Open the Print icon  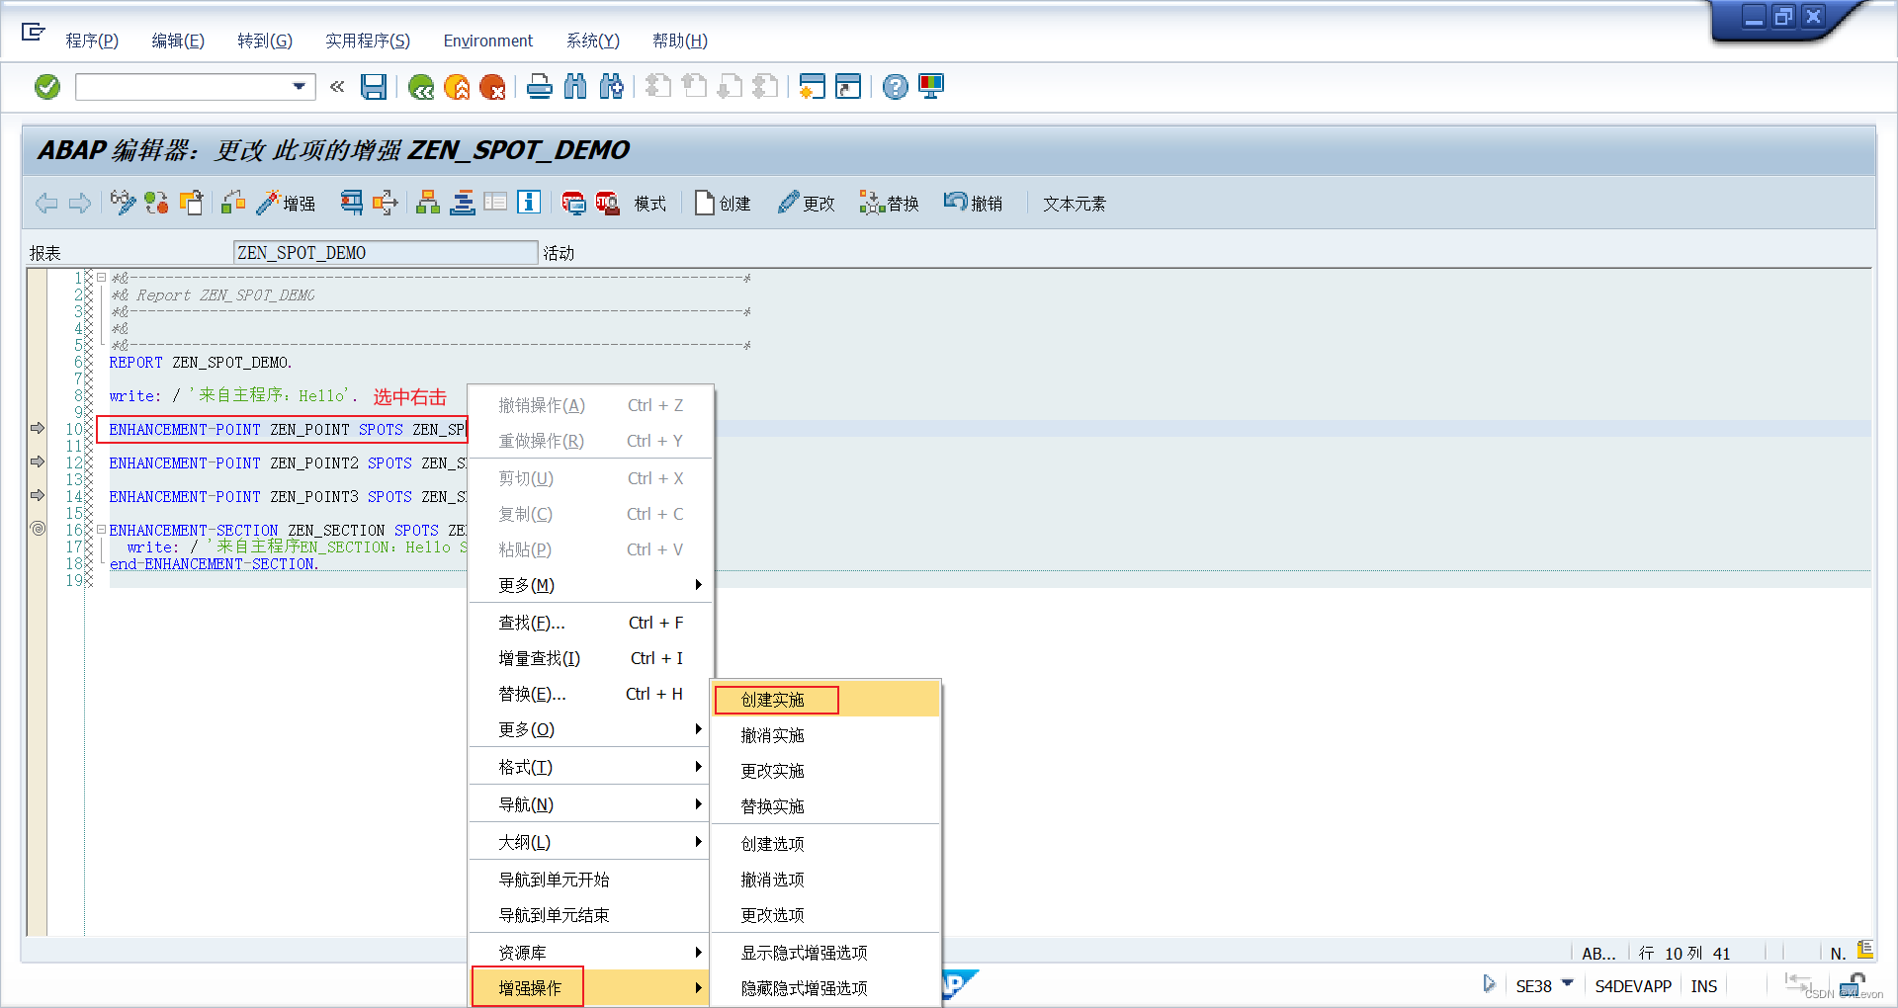click(540, 87)
